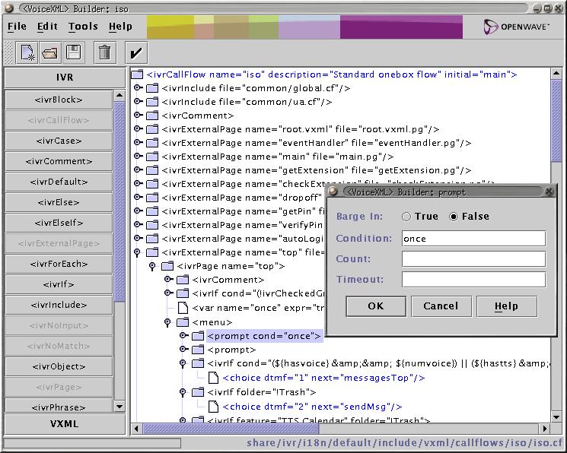Click the IVR palette scrollbar thumb

pyautogui.click(x=119, y=201)
